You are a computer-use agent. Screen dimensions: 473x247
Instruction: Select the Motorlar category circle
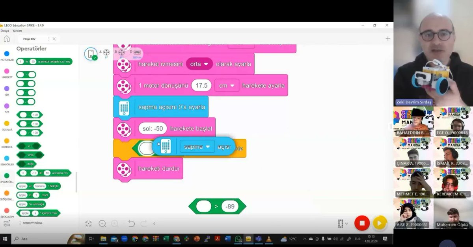7,53
